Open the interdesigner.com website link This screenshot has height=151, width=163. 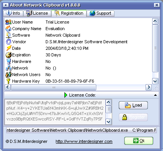(x=84, y=141)
